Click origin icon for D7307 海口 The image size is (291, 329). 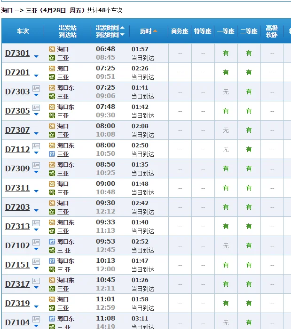[52, 126]
